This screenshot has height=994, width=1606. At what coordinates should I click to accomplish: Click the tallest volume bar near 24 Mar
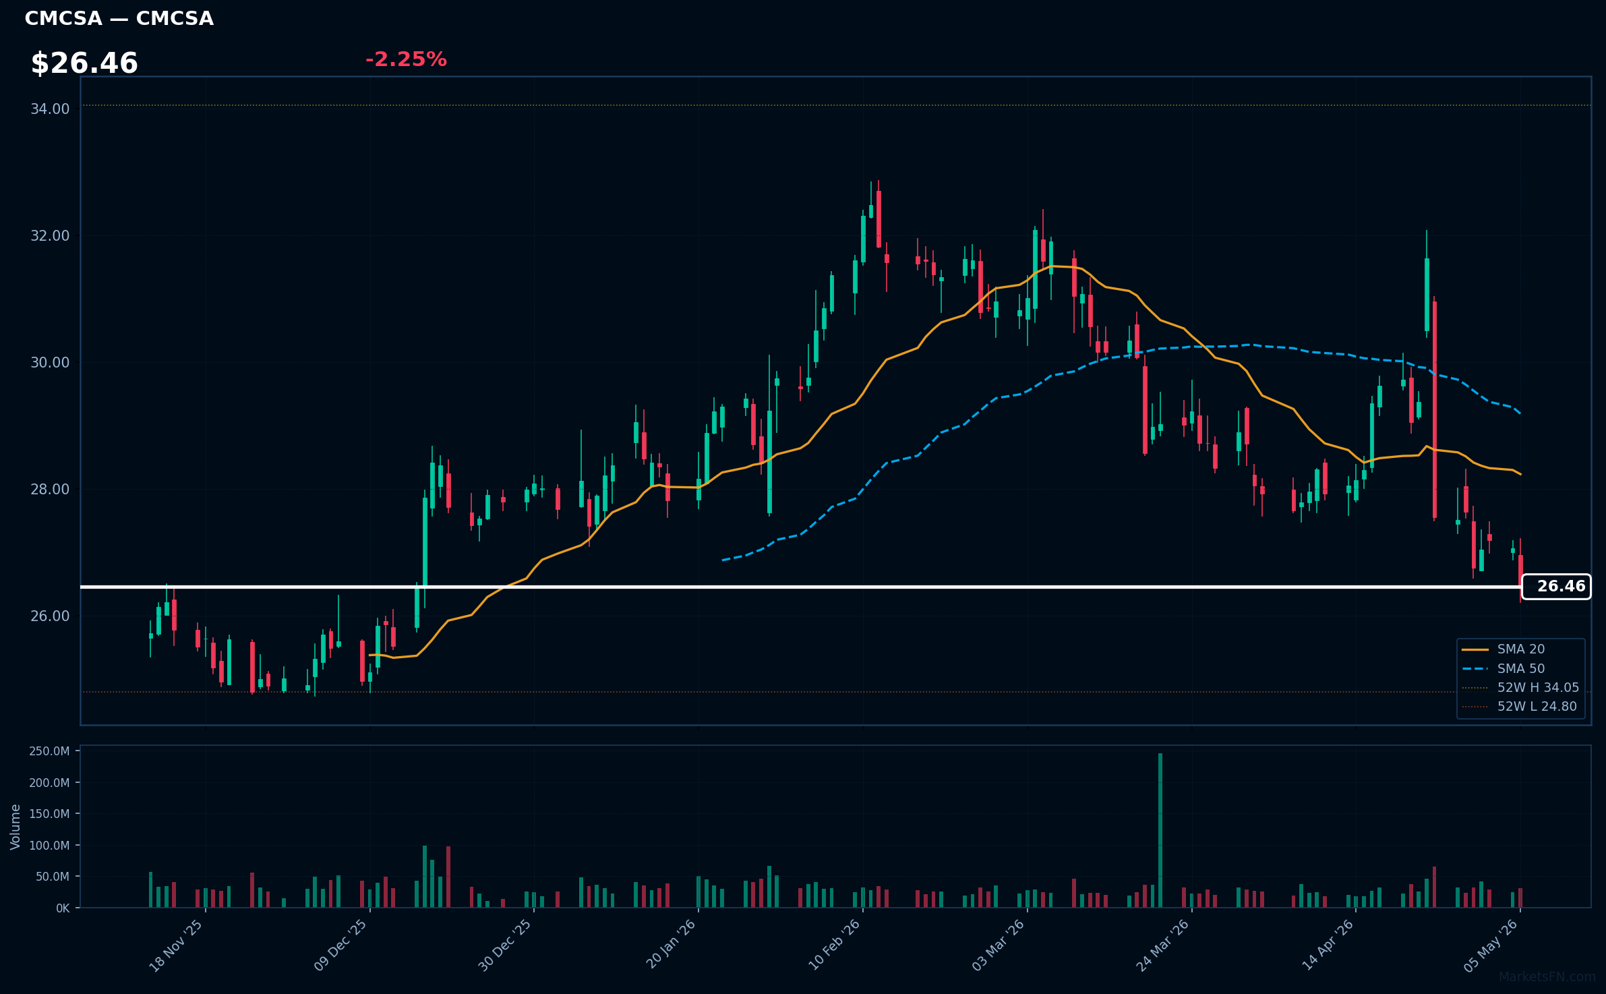[1160, 830]
